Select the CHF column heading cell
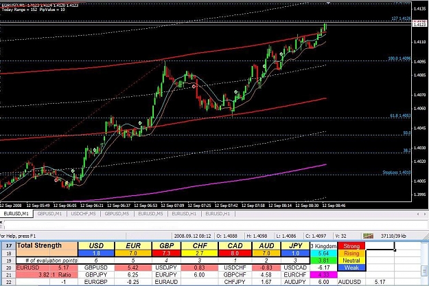Screen dimensions: 429x286 click(x=200, y=245)
